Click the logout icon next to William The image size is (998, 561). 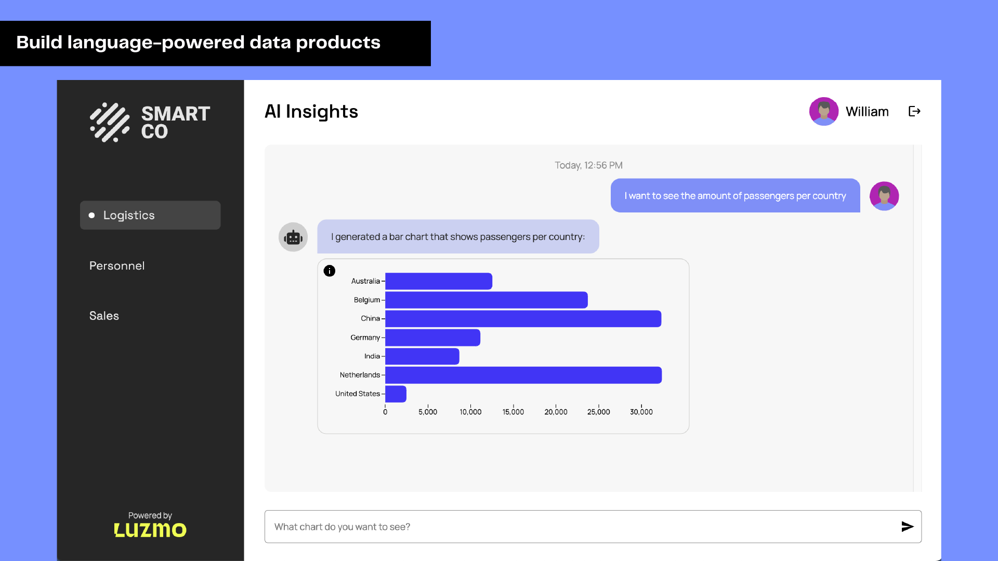(x=914, y=111)
